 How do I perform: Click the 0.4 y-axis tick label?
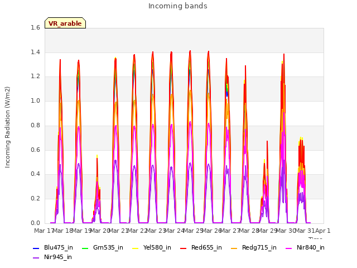coord(35,174)
